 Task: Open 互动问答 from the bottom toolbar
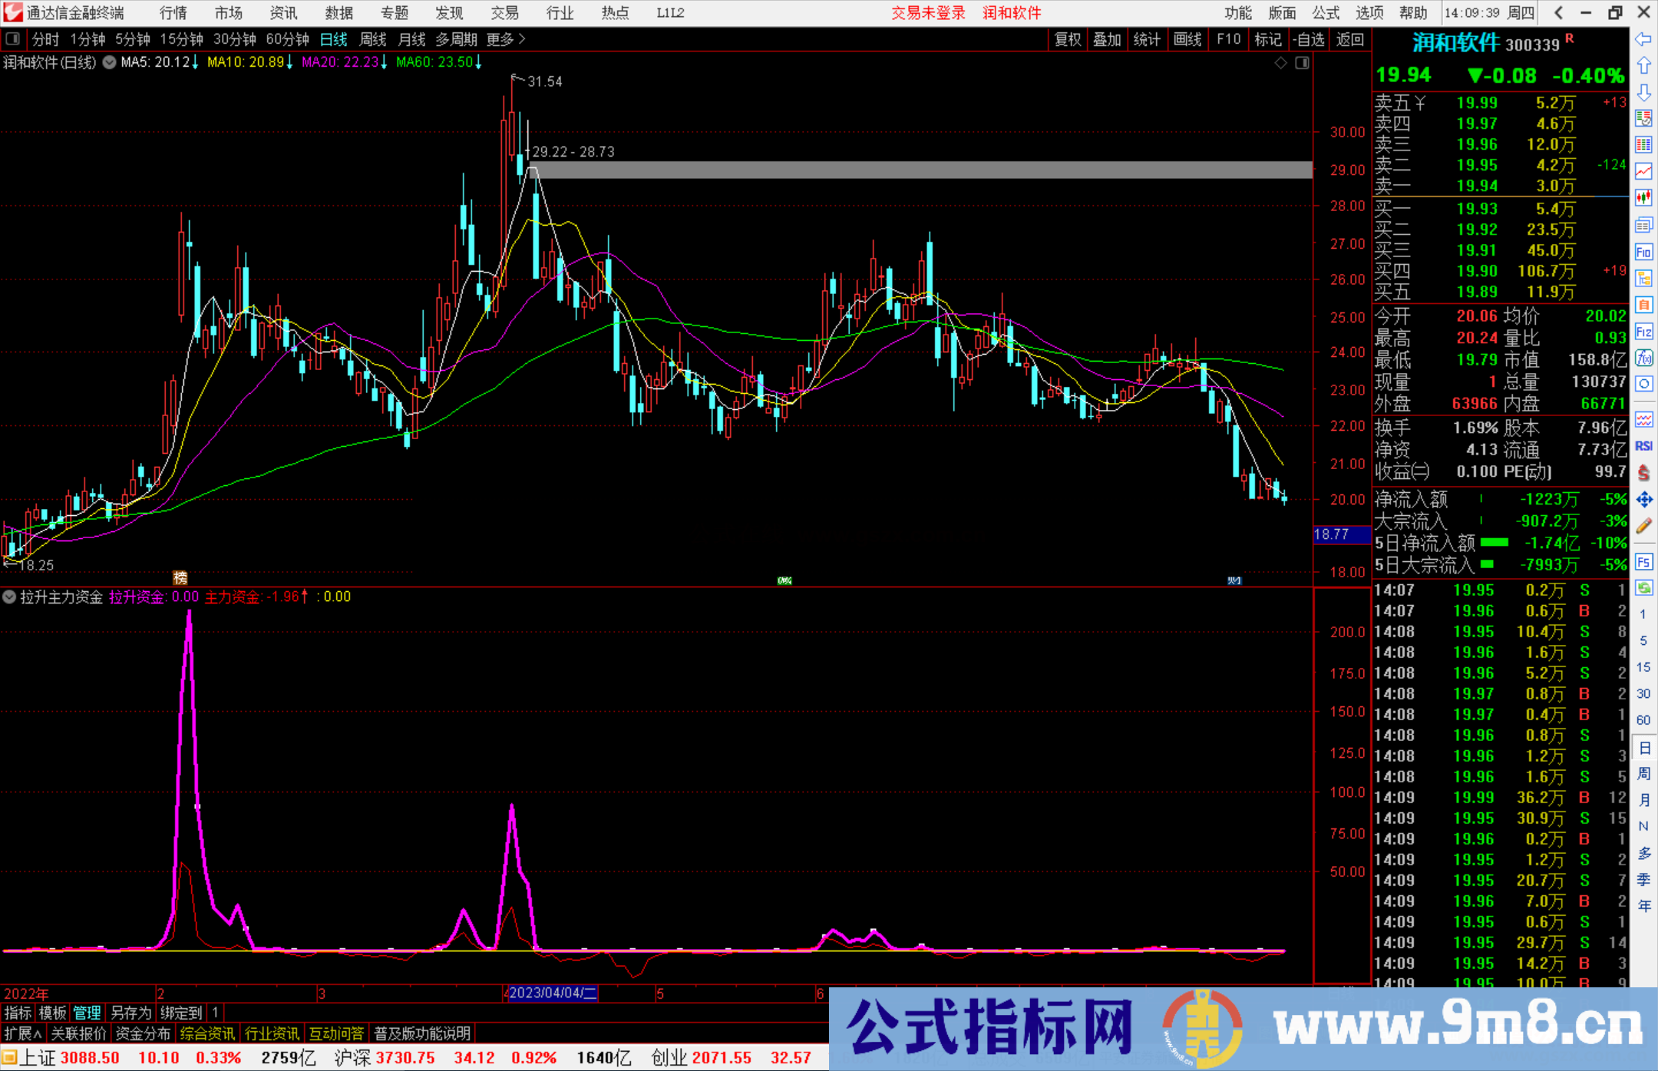click(x=337, y=1033)
